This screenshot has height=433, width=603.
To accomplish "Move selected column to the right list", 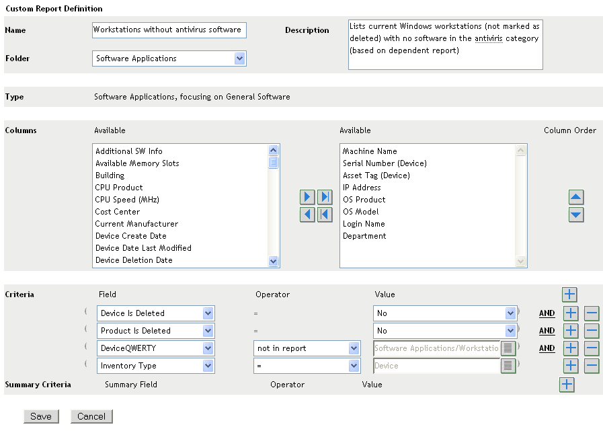I will point(307,197).
